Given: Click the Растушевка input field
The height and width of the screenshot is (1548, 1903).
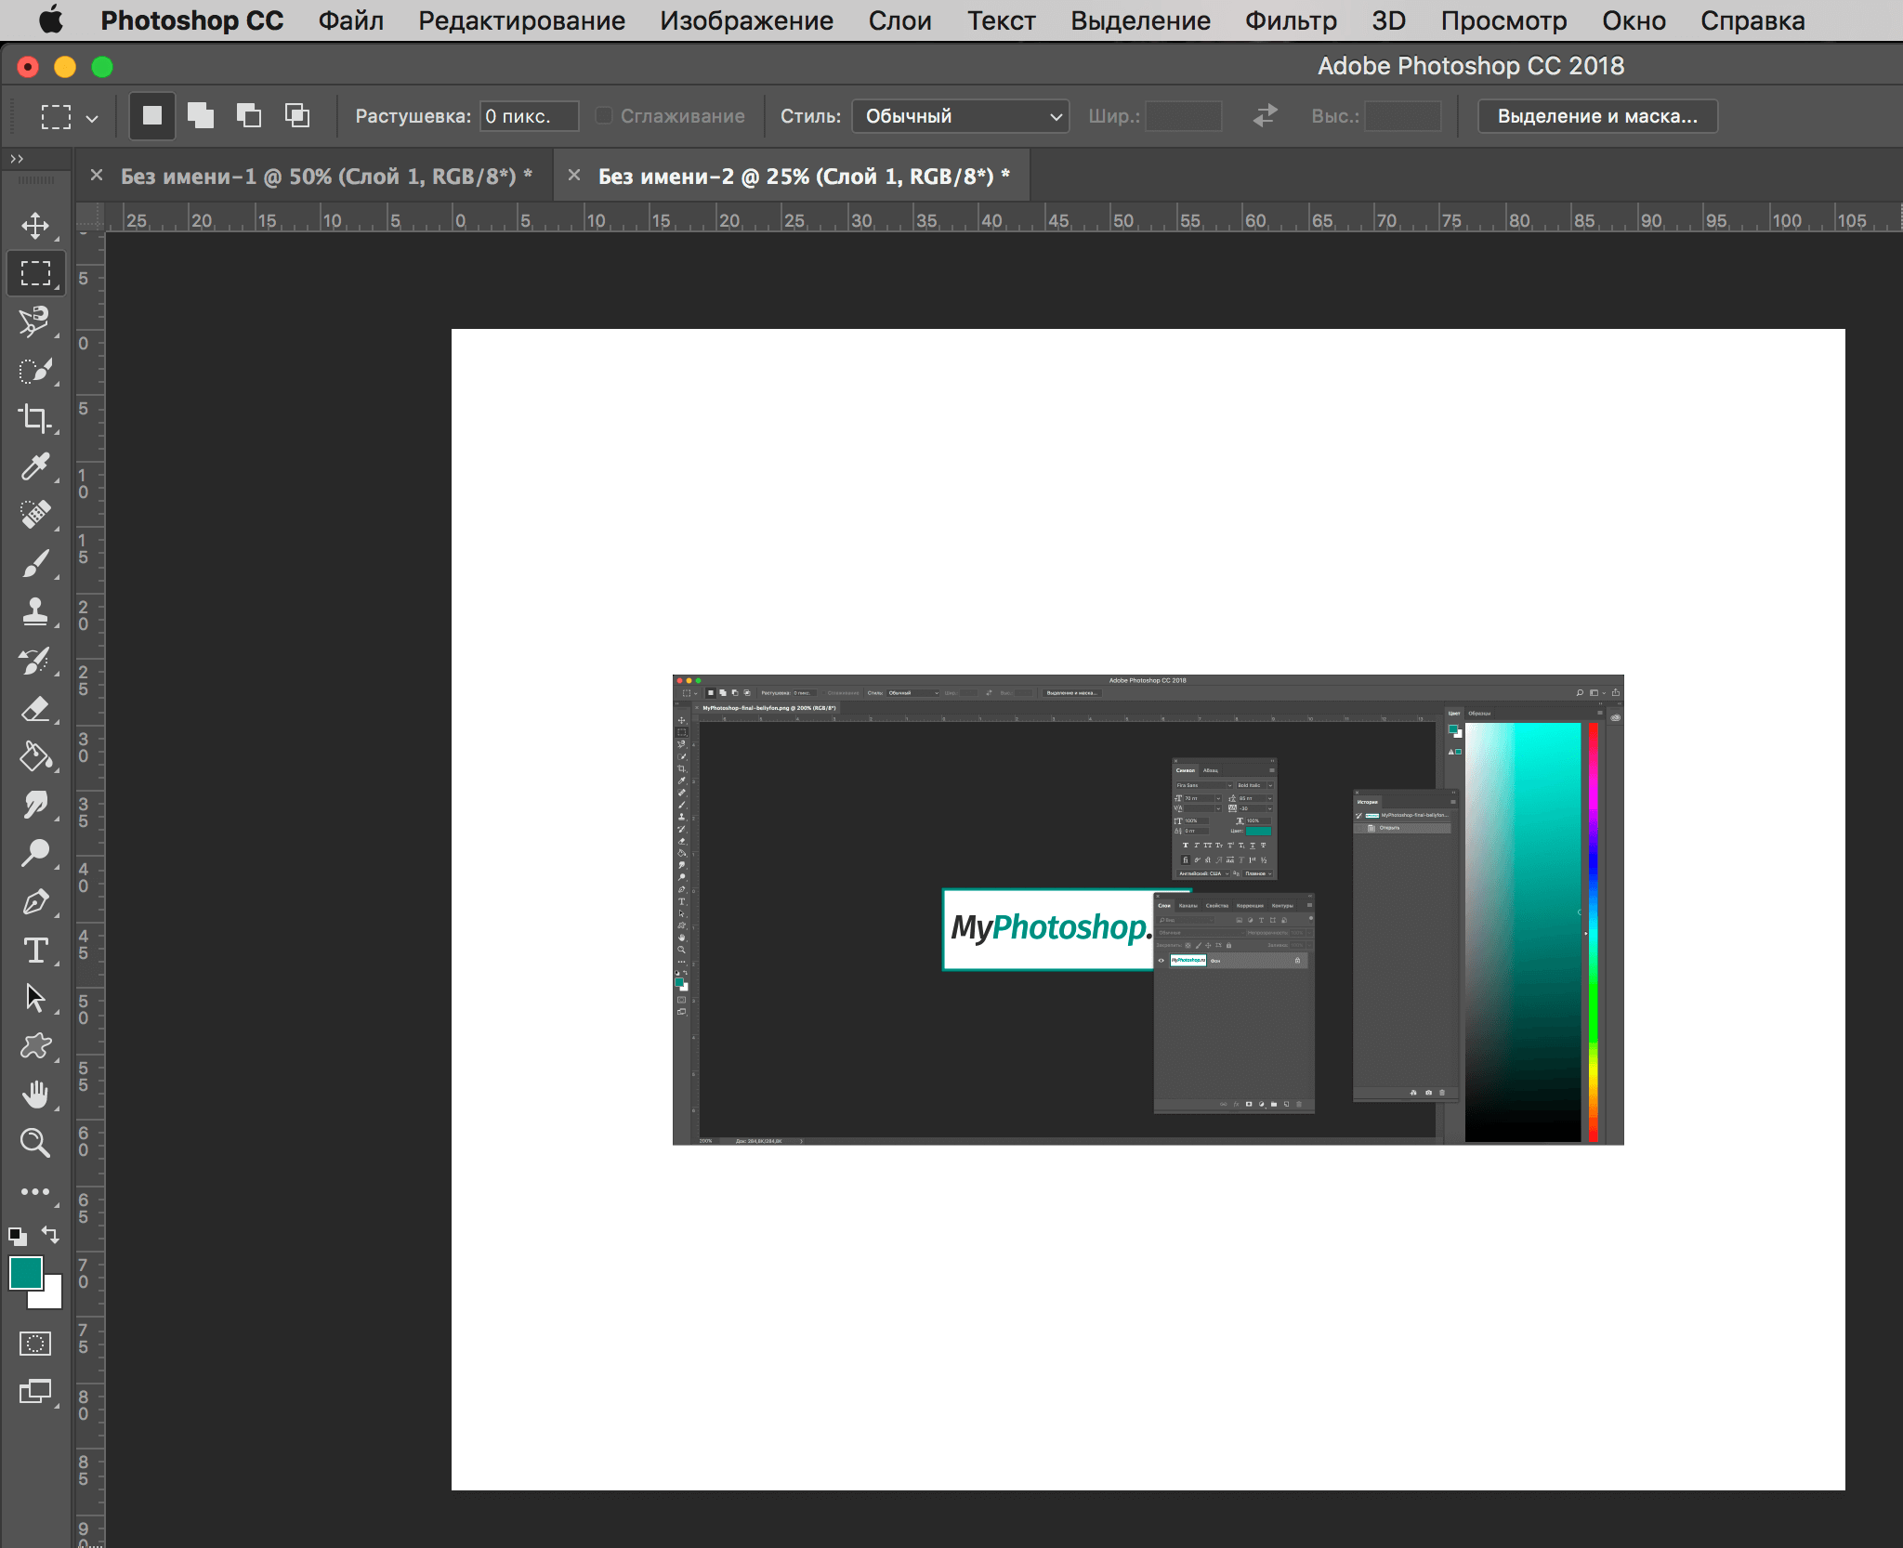Looking at the screenshot, I should [x=528, y=116].
